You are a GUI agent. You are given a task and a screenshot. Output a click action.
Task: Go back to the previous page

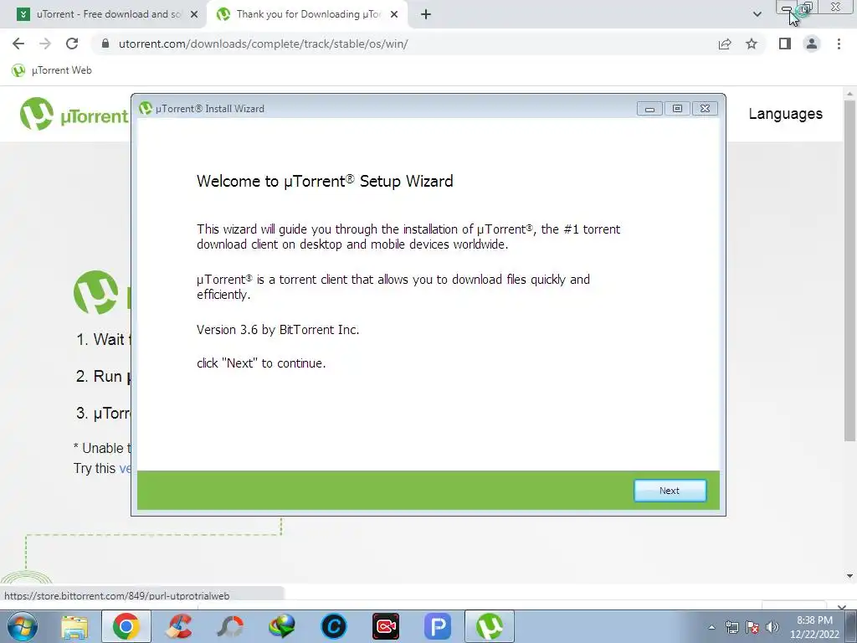(18, 44)
